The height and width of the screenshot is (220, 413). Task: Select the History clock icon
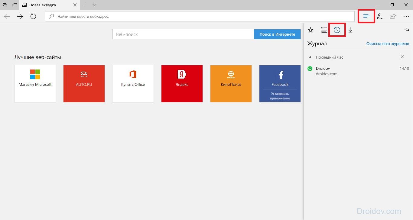pyautogui.click(x=337, y=30)
